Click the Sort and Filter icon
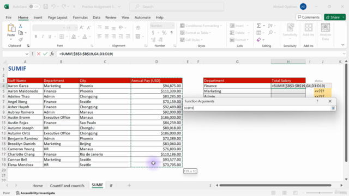Screen dimensions: 349x196 [270, 26]
